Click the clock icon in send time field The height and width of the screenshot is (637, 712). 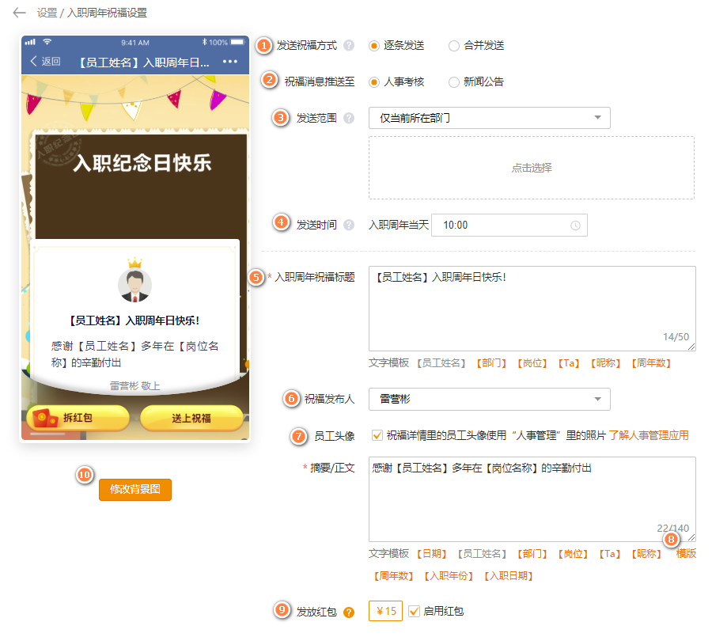tap(575, 226)
